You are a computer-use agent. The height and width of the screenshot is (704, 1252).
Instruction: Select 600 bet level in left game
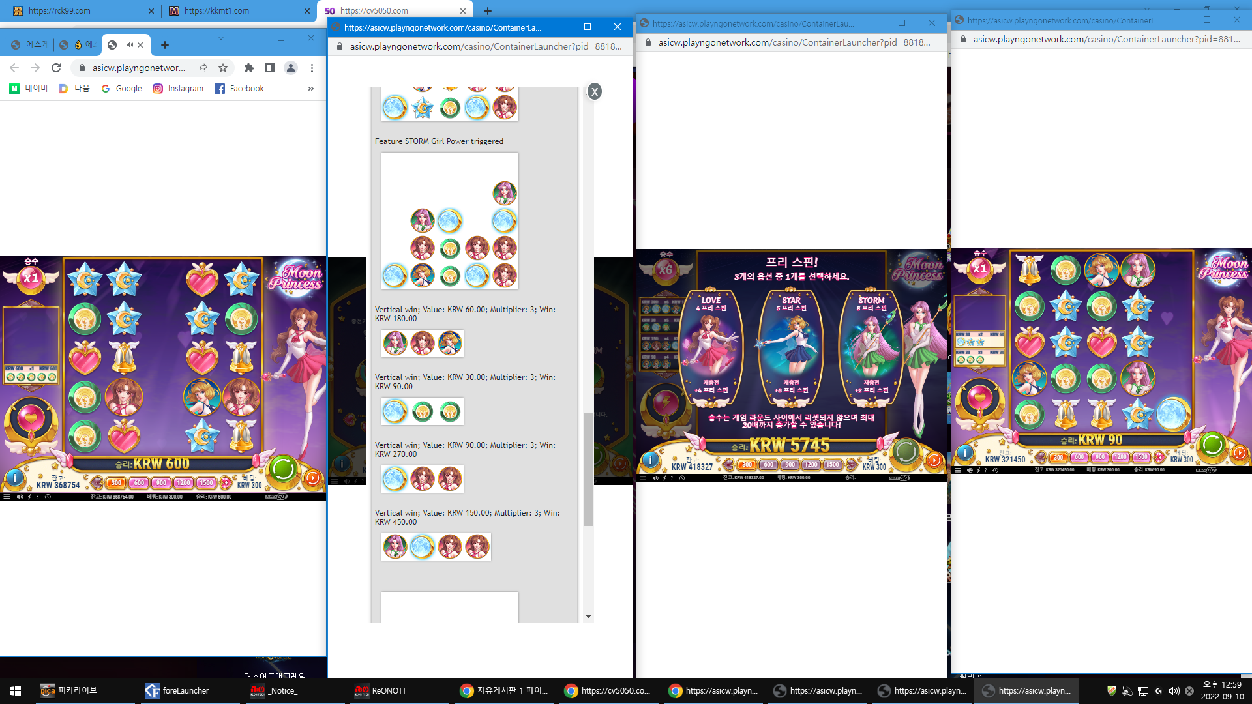[139, 483]
